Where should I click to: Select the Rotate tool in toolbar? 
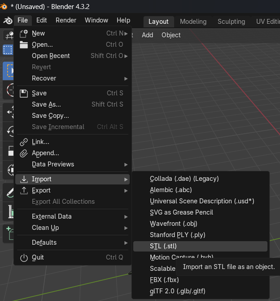(x=8, y=131)
